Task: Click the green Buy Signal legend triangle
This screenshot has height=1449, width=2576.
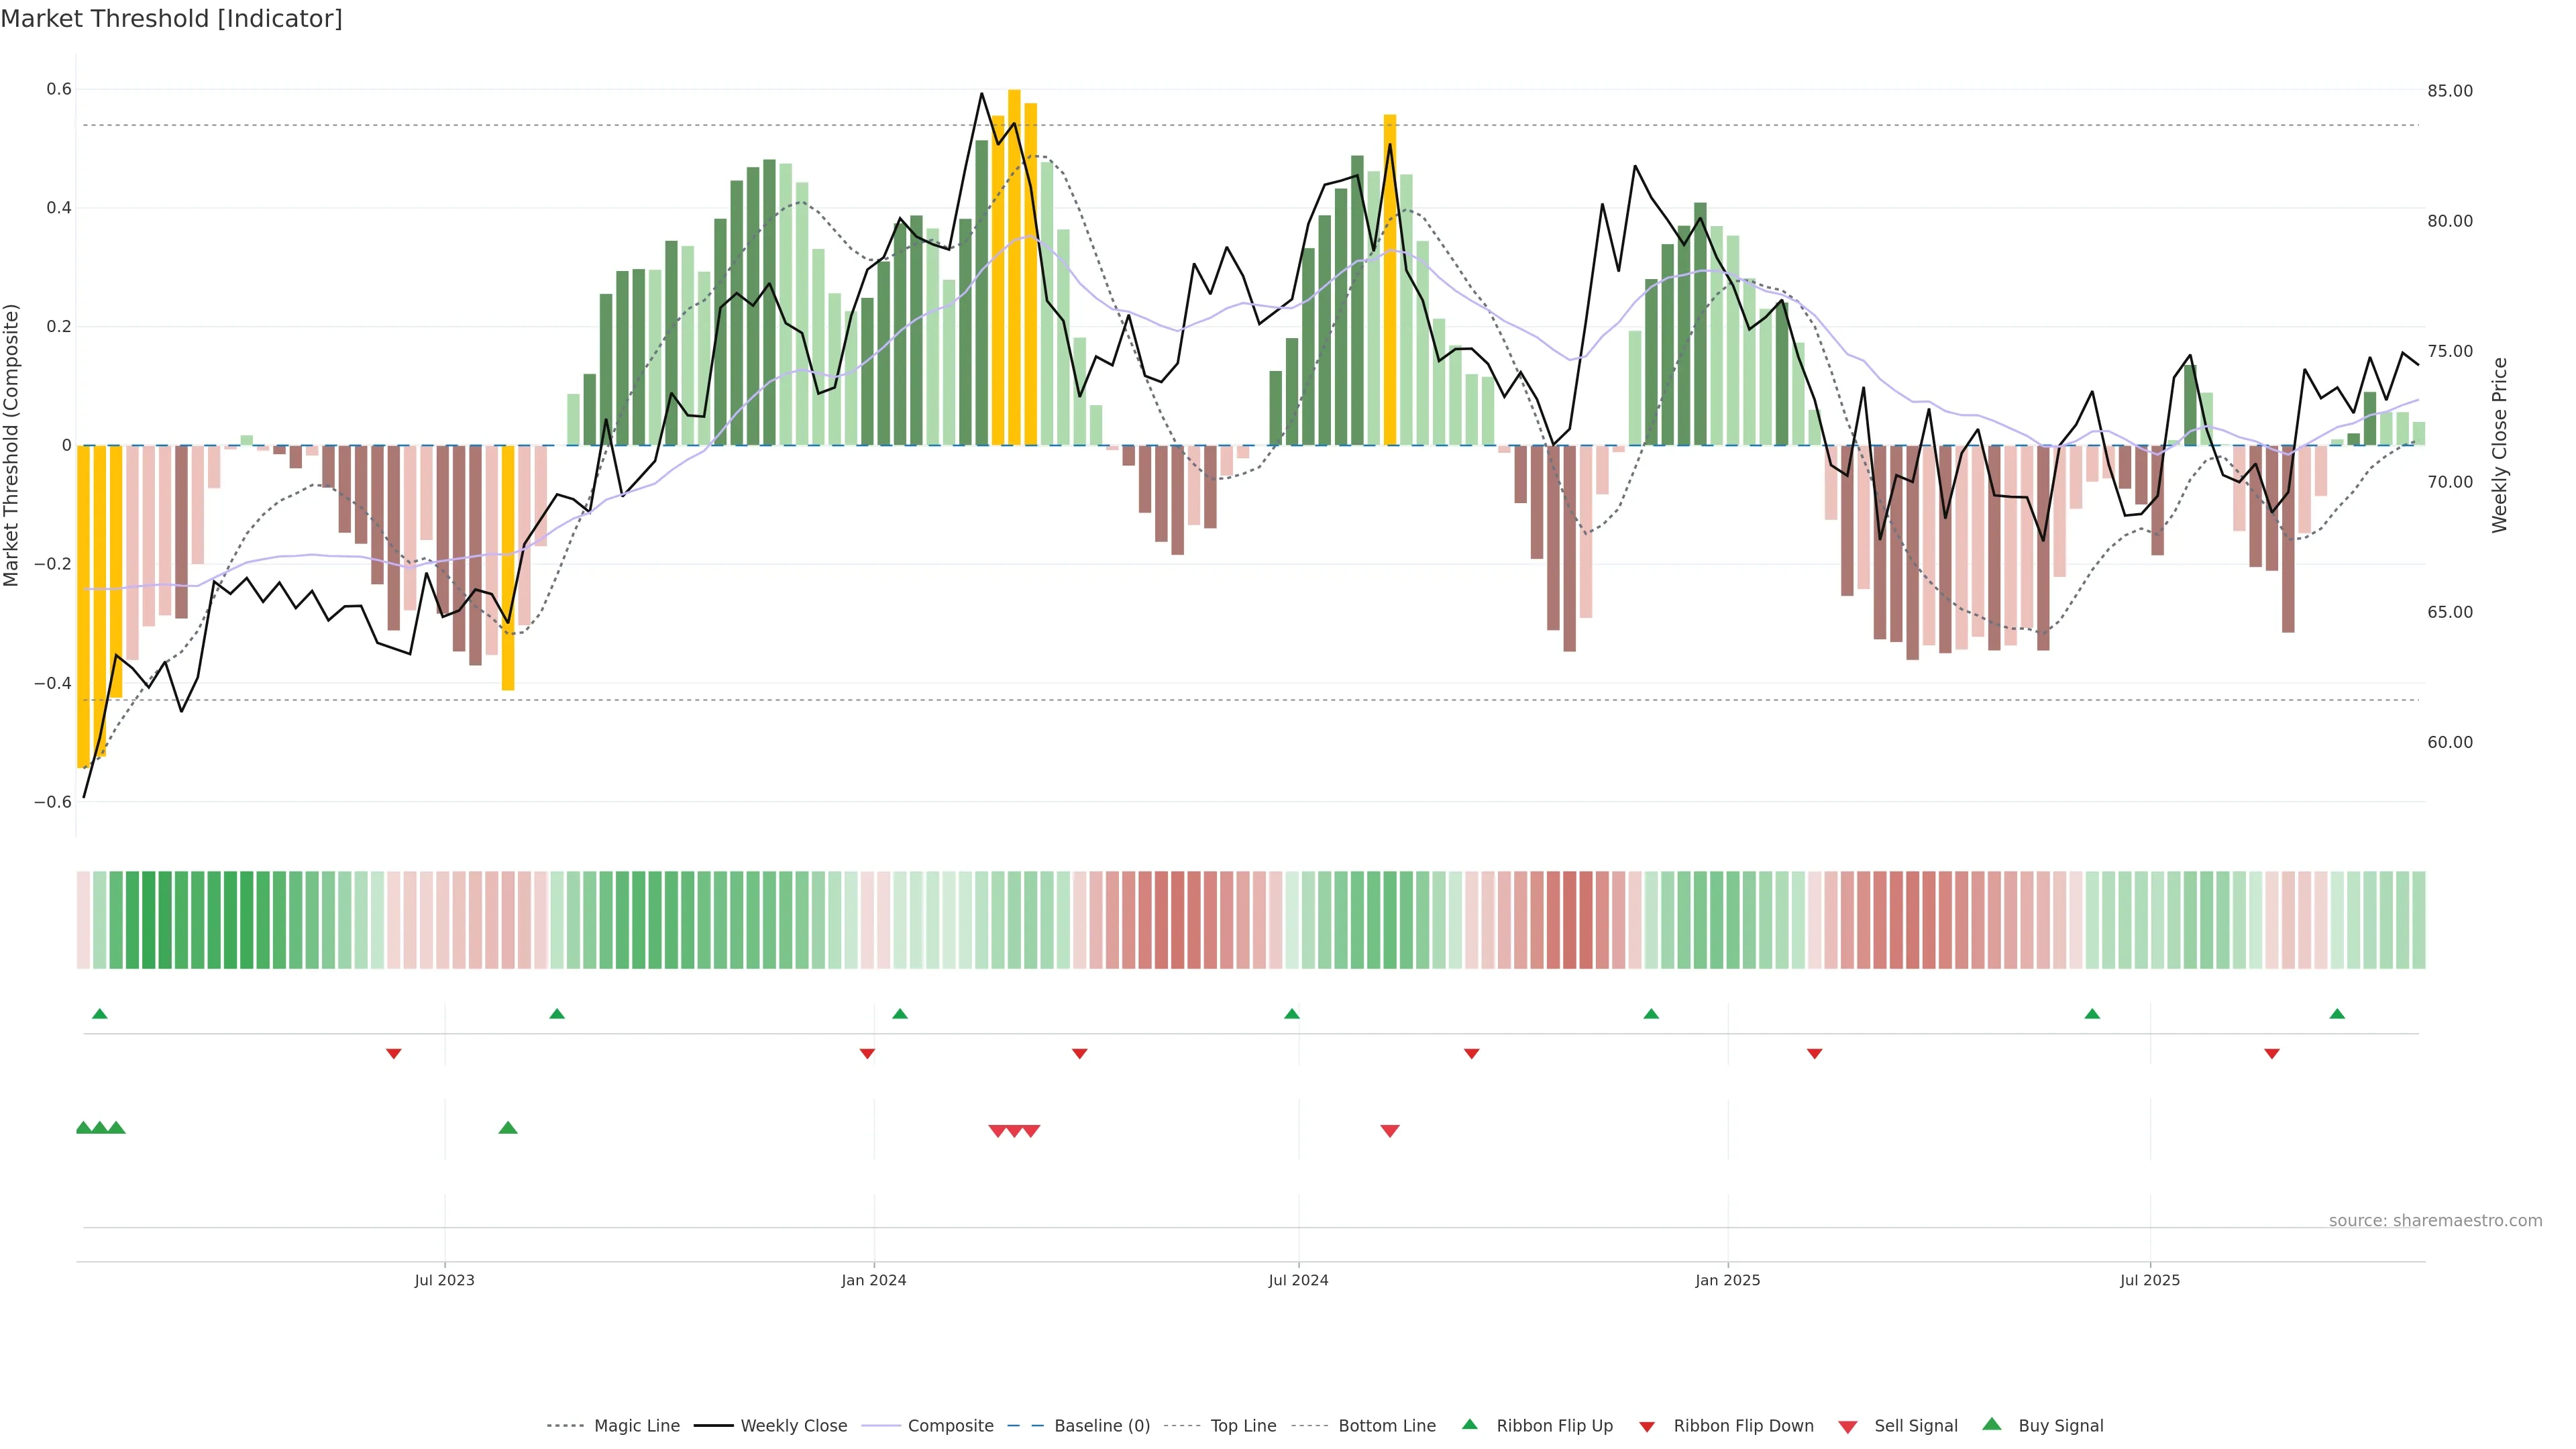Action: tap(1991, 1424)
